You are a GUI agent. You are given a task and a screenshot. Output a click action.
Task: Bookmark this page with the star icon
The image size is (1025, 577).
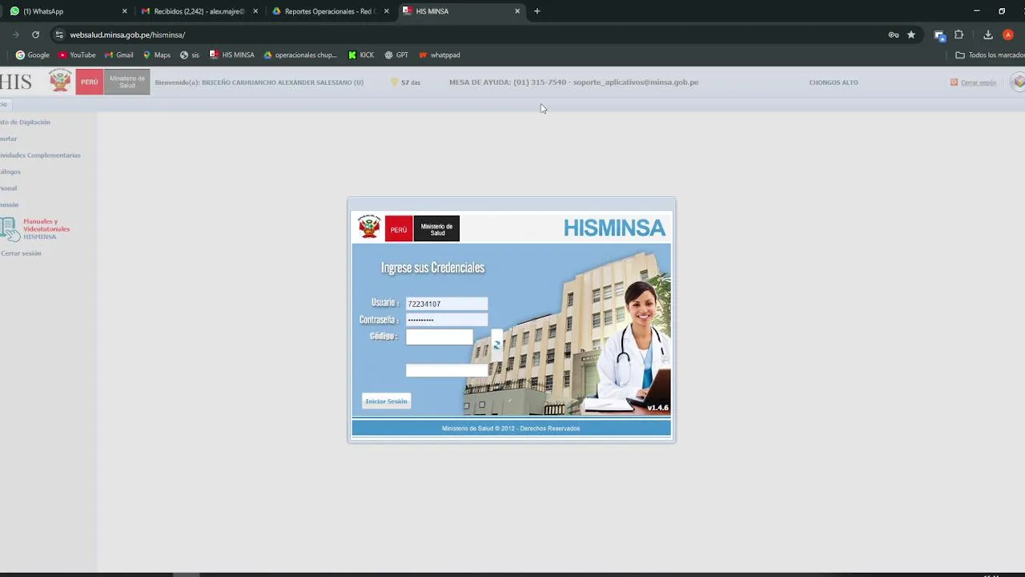(x=911, y=34)
